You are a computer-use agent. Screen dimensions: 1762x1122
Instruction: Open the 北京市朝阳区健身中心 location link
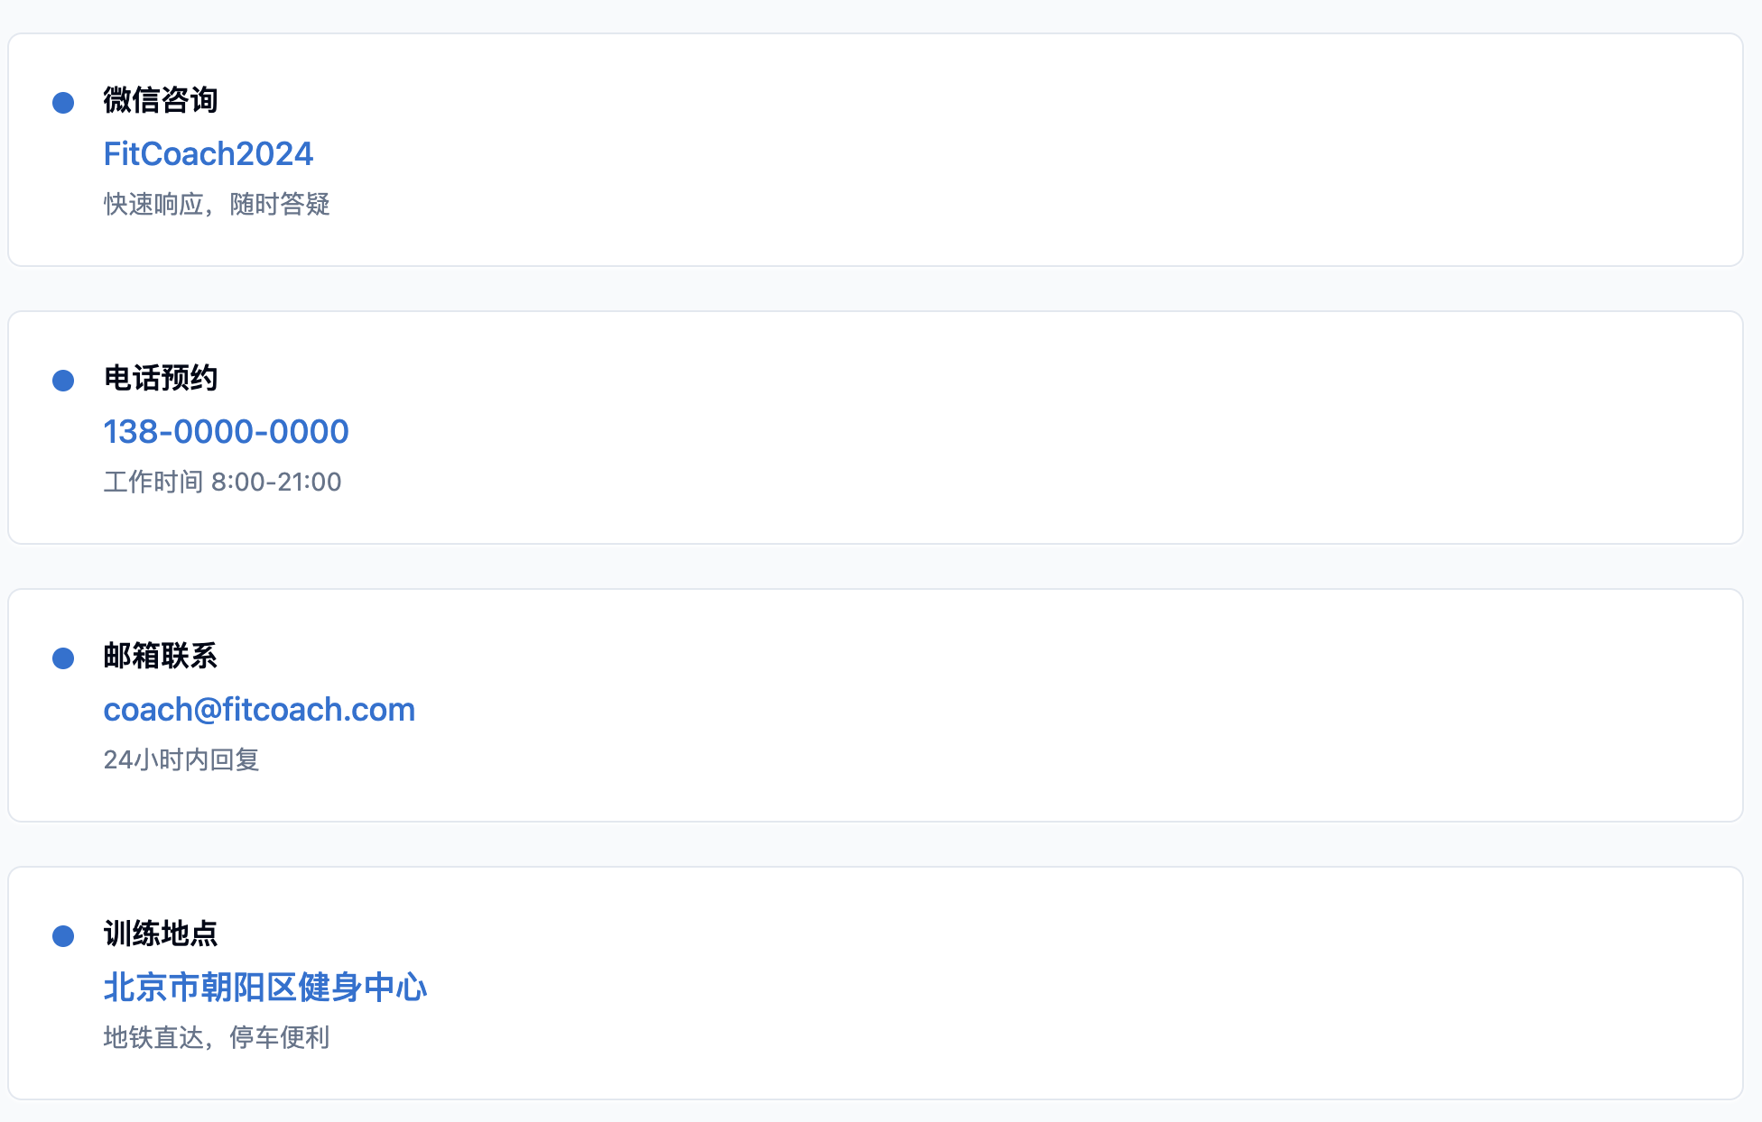click(265, 988)
